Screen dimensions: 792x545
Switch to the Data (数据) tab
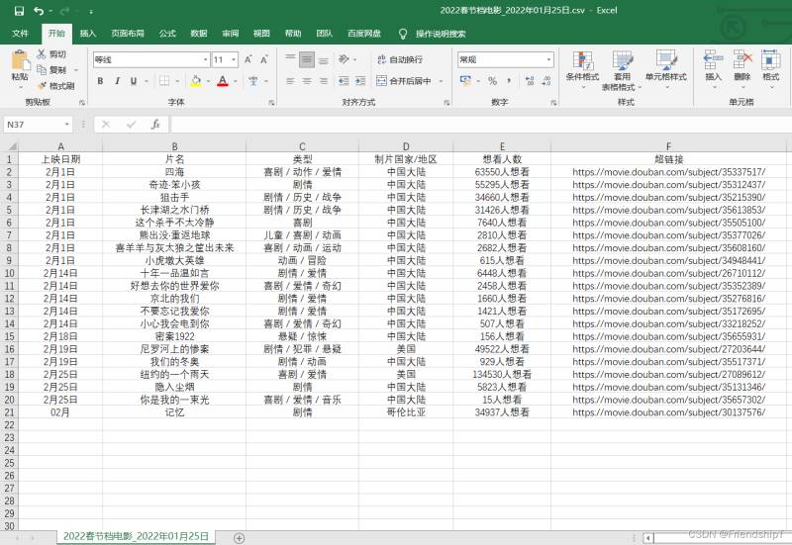click(x=199, y=34)
